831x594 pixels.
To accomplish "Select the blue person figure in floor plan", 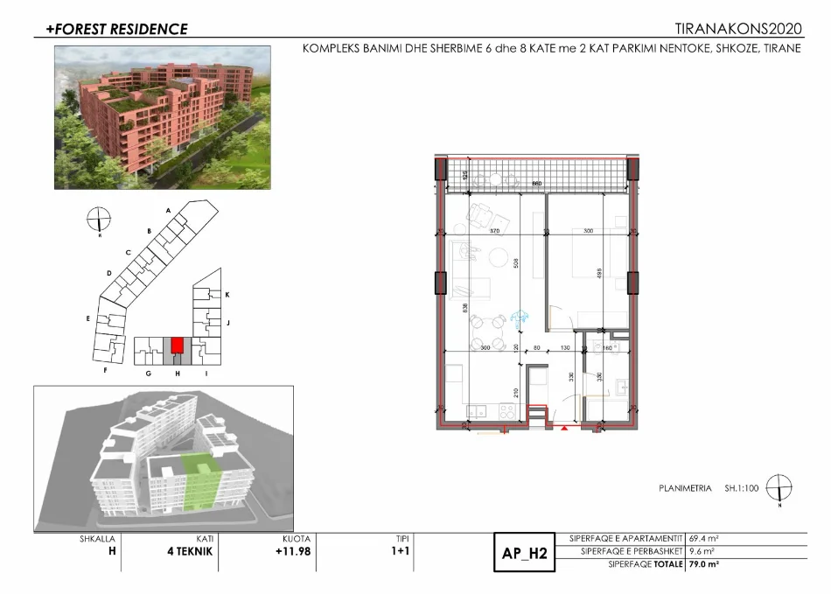I will coord(520,319).
